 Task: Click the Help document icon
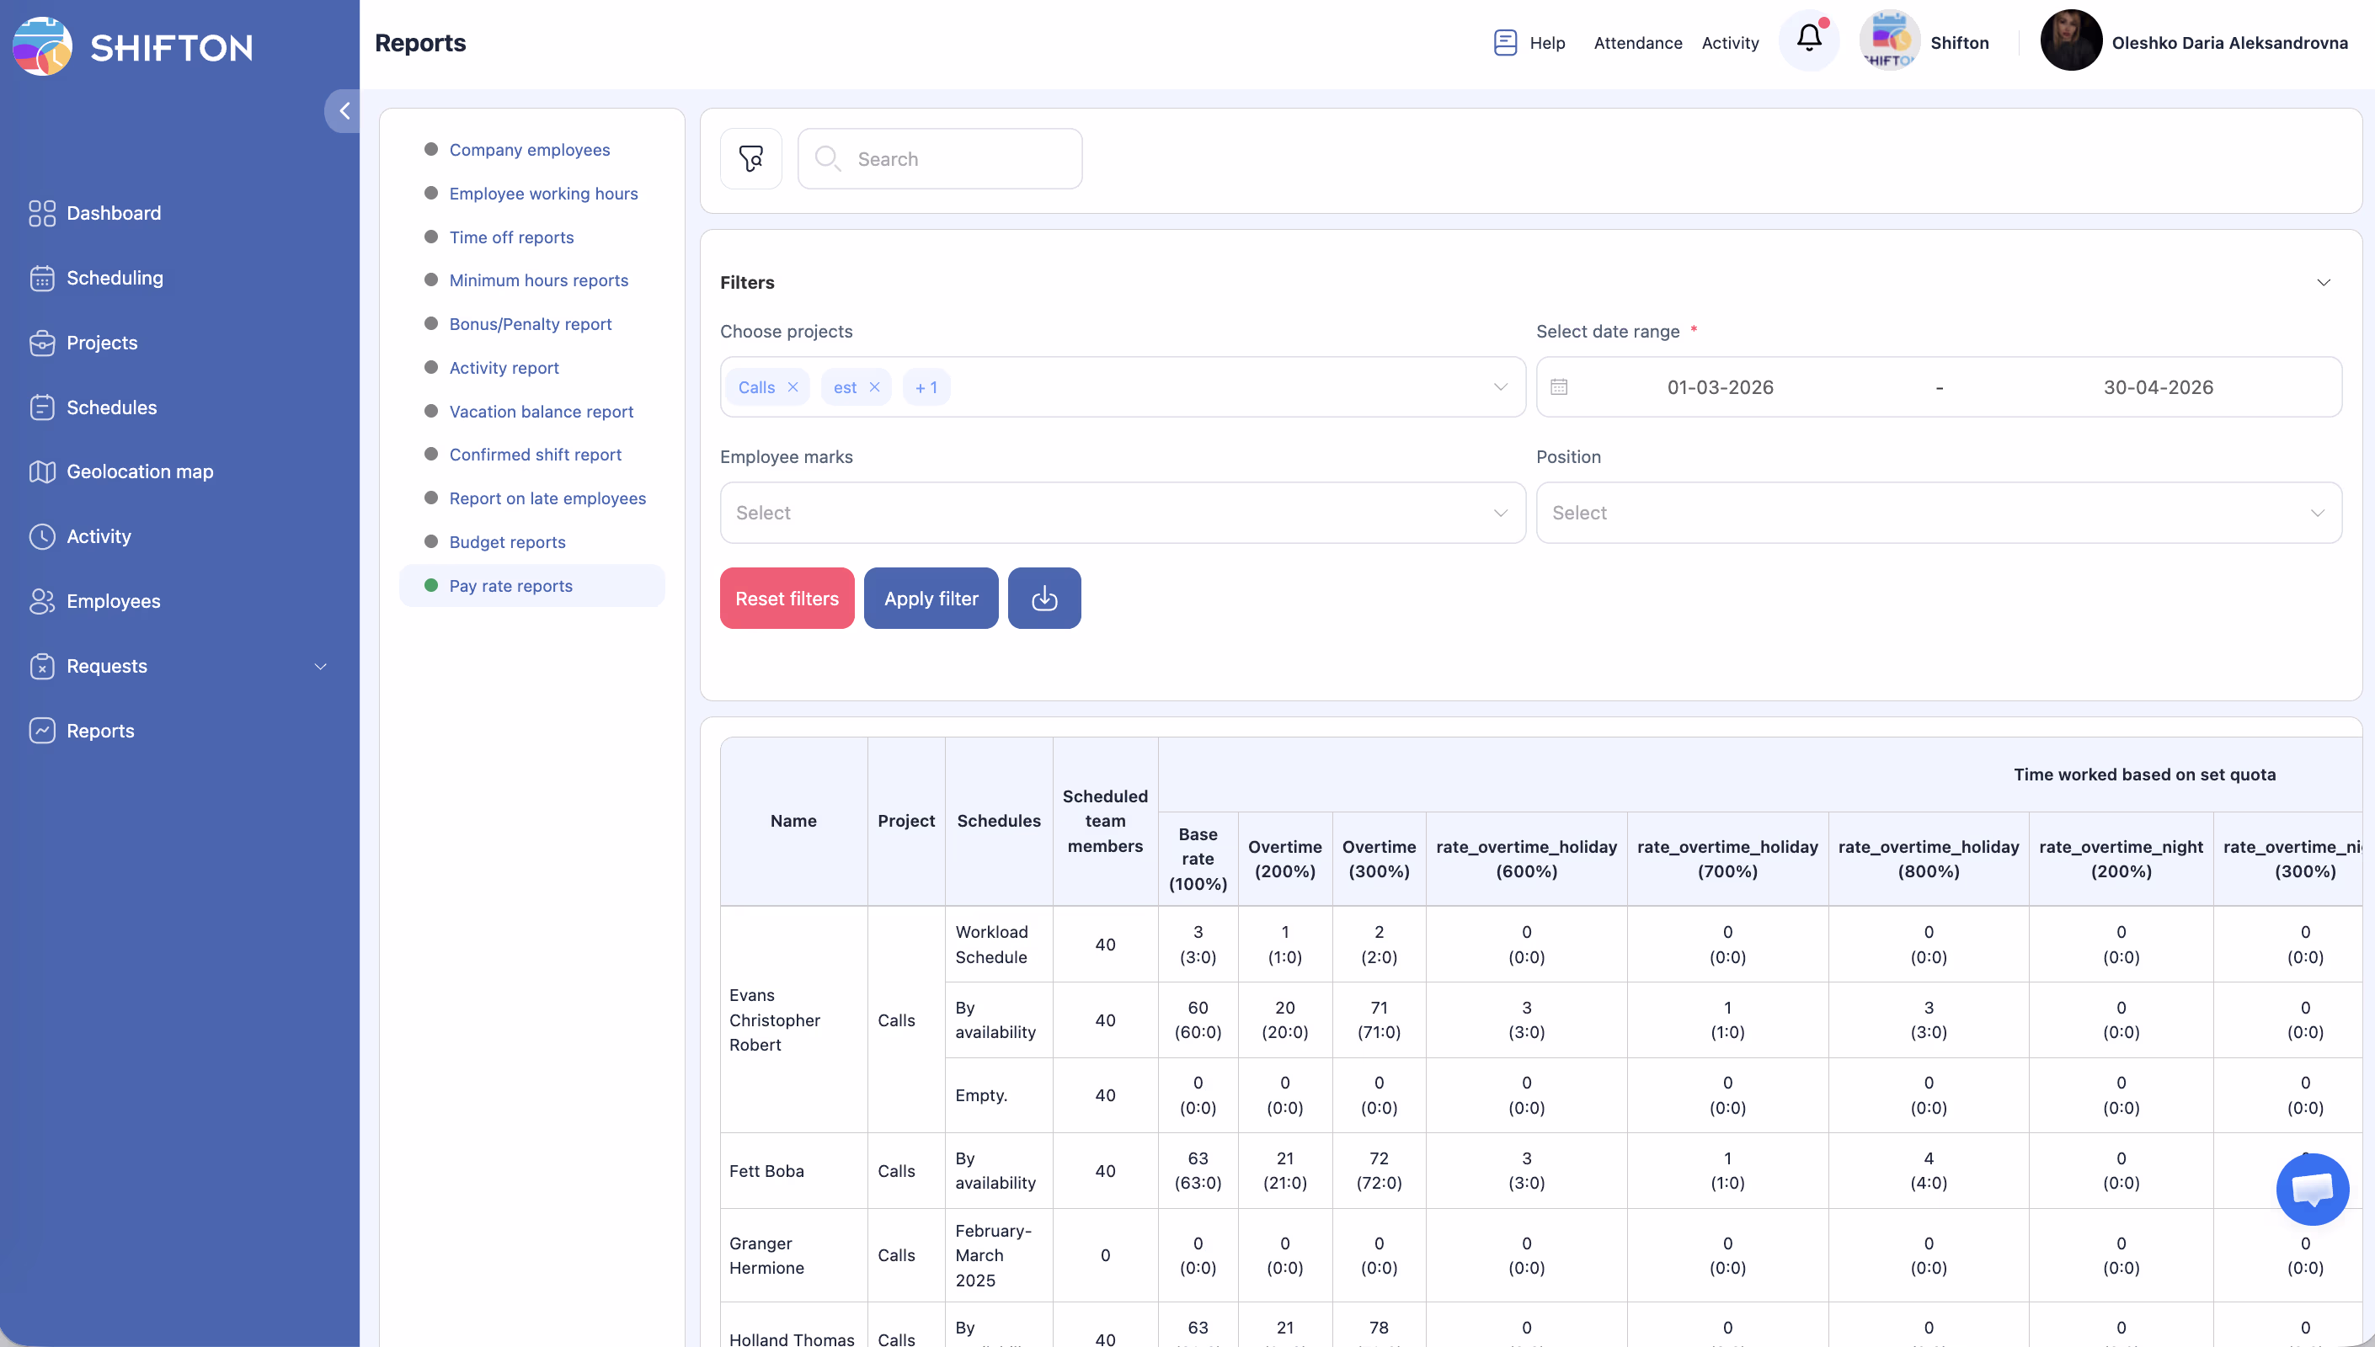(x=1504, y=43)
